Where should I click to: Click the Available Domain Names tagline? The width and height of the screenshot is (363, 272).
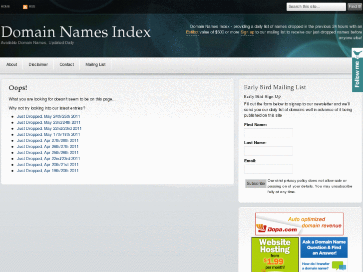[37, 42]
